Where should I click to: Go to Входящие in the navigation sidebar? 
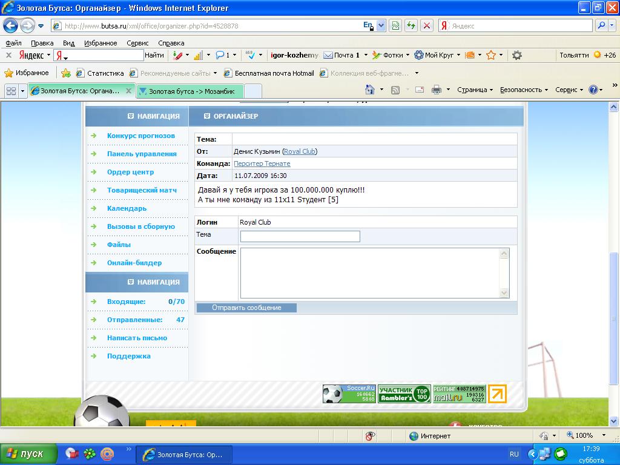click(x=126, y=302)
